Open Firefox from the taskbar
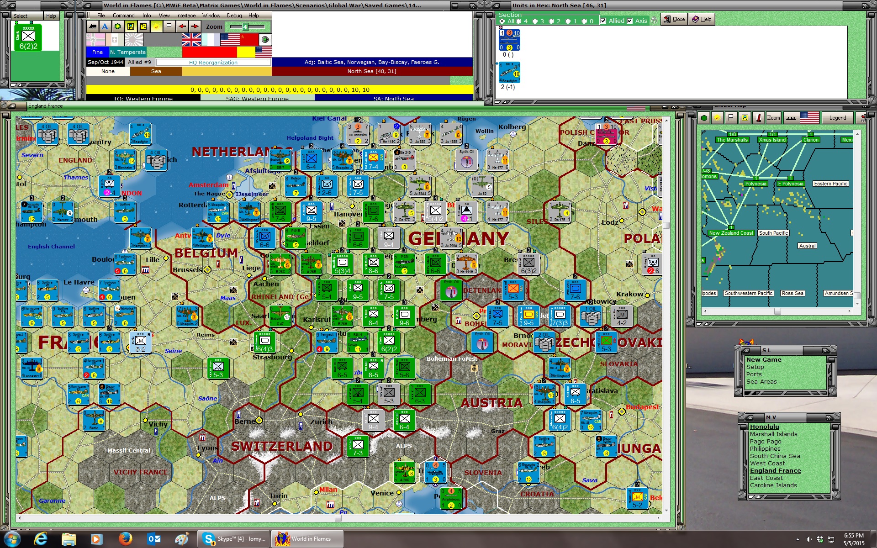Screen dimensions: 877x548 [x=125, y=539]
